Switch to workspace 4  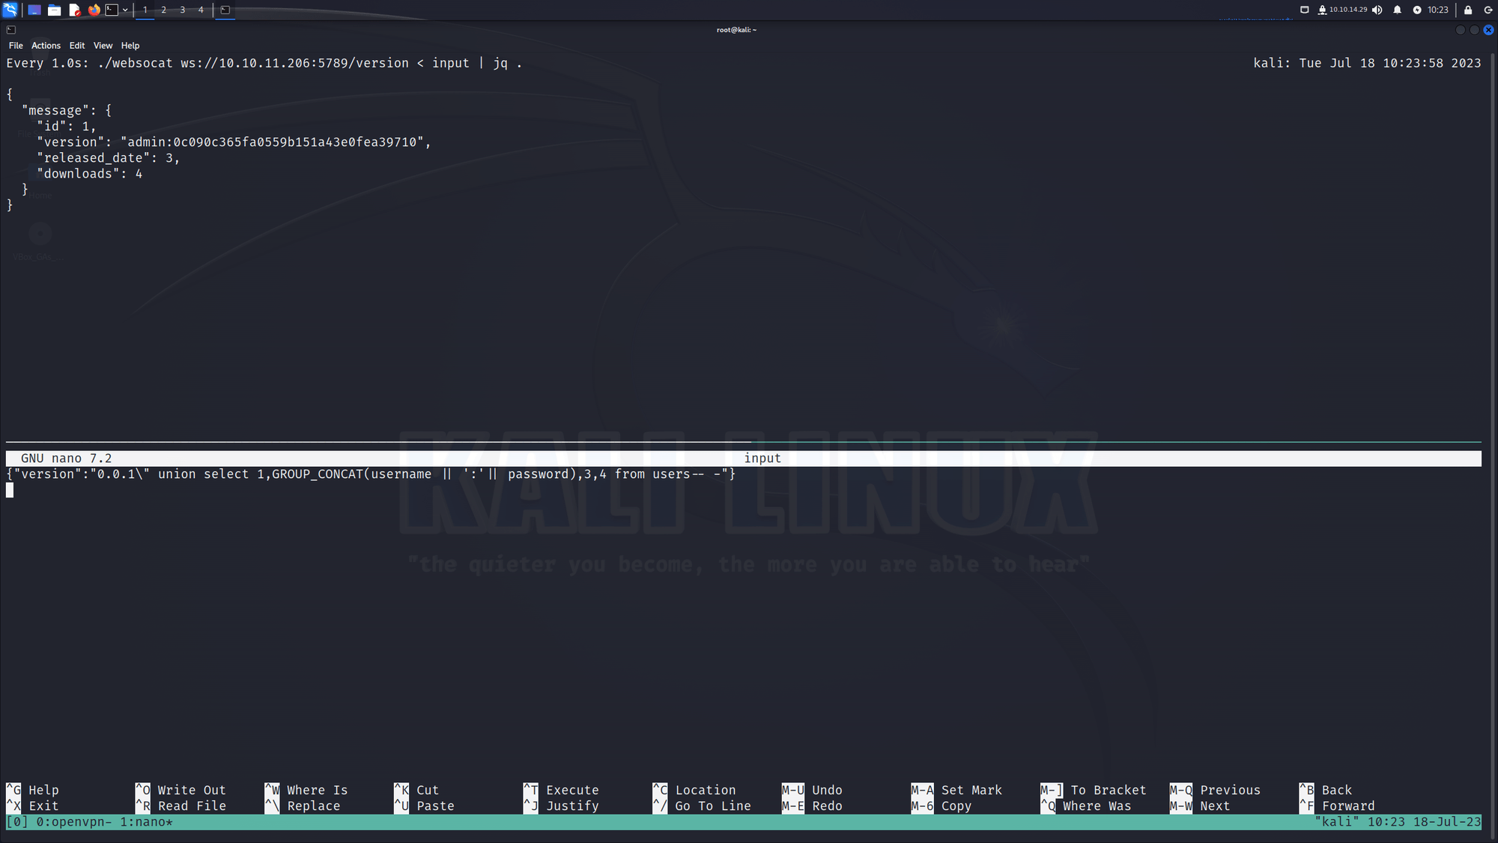tap(201, 10)
